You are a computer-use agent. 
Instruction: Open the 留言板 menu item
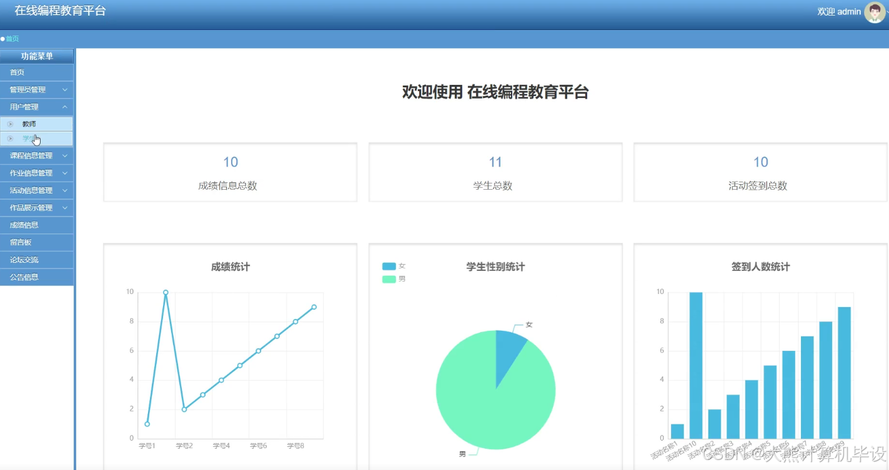[37, 242]
